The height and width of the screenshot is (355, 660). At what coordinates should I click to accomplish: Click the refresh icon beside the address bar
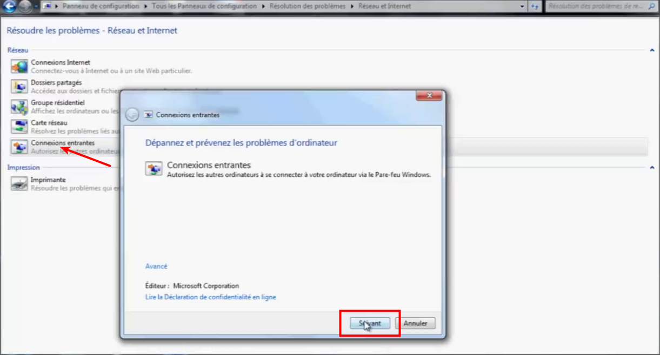pyautogui.click(x=535, y=6)
